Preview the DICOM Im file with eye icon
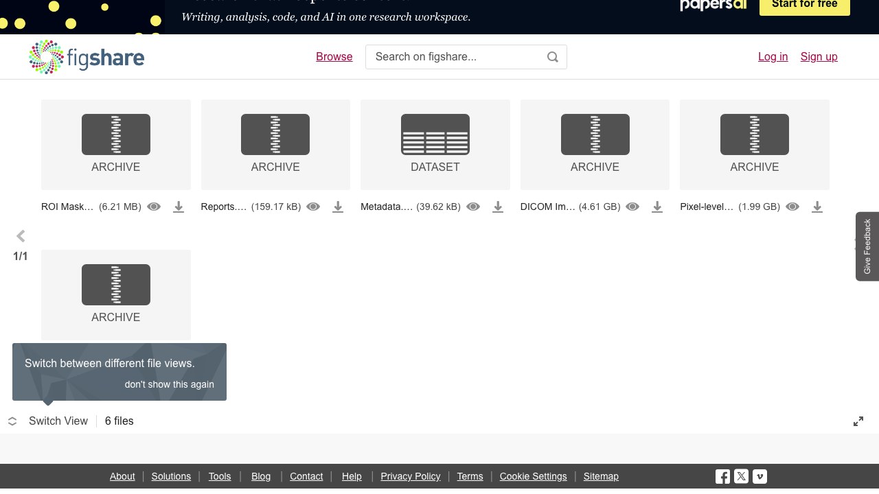The image size is (879, 494). click(632, 207)
